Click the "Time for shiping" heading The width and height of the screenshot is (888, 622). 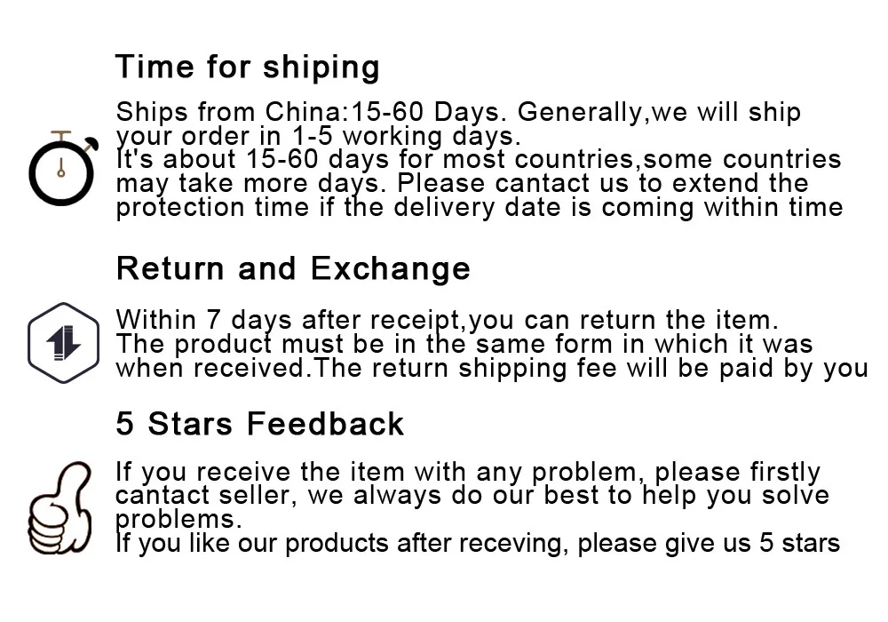click(248, 68)
